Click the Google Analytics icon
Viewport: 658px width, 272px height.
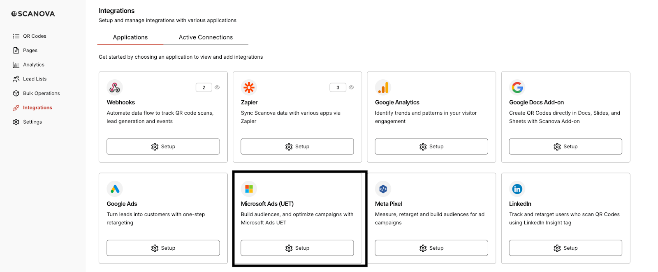(383, 88)
